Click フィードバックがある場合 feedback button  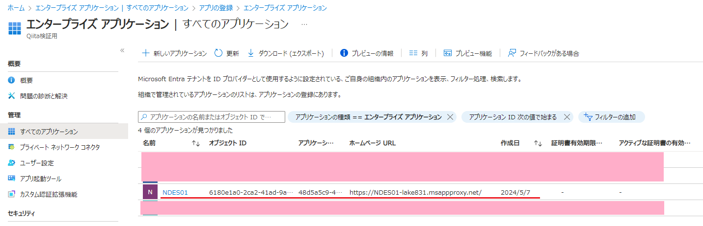(543, 53)
